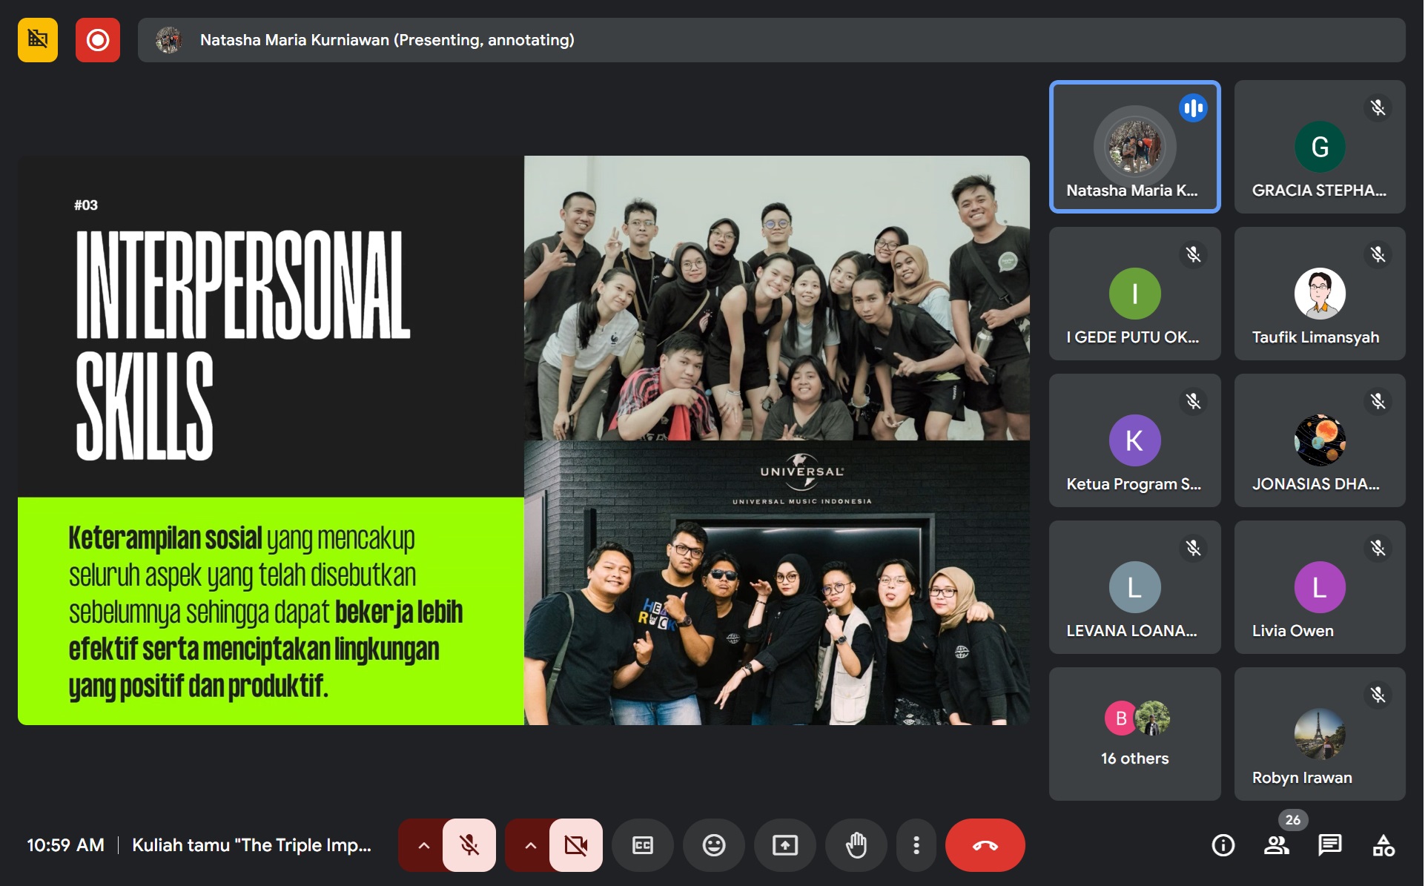Viewport: 1425px width, 886px height.
Task: Click the yellow companion mode icon
Action: [x=38, y=40]
